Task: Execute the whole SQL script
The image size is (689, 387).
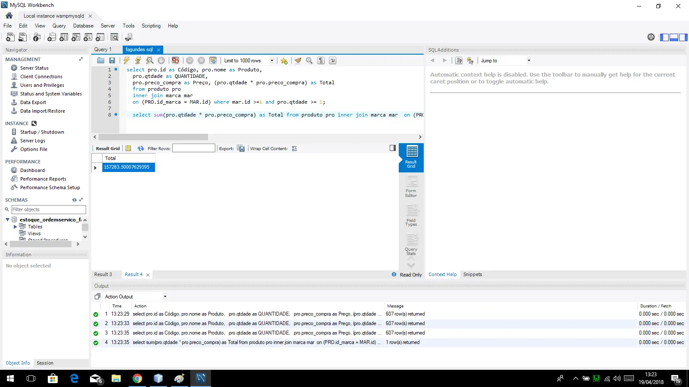Action: click(x=127, y=61)
